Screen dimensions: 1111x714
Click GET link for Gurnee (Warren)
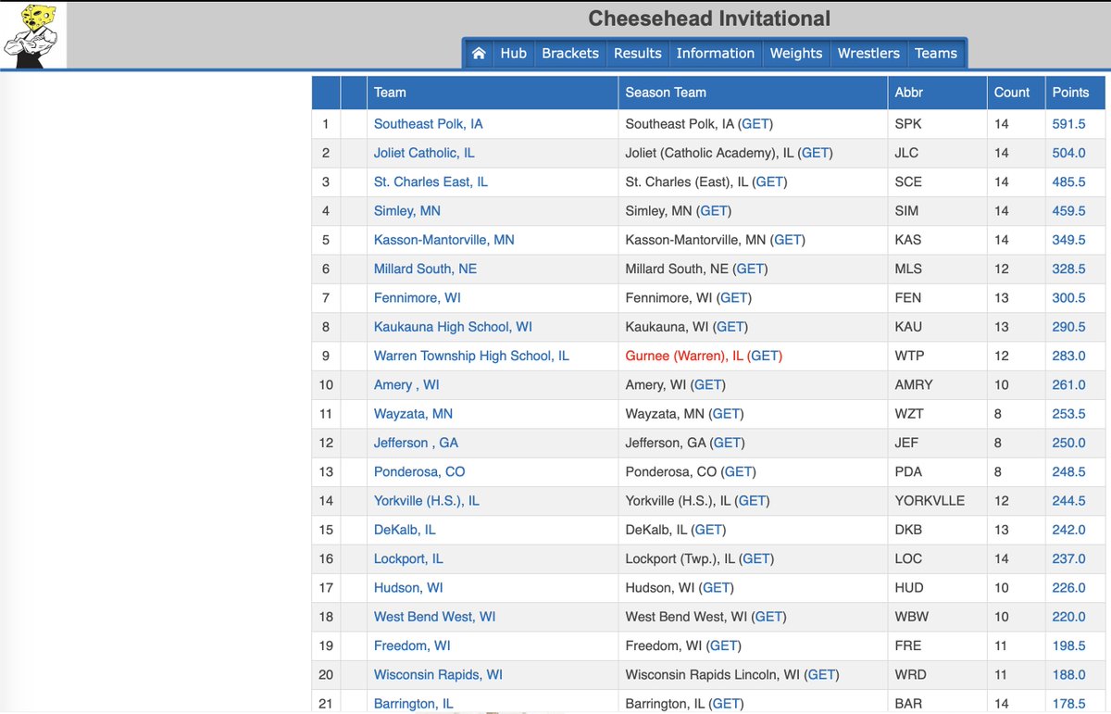coord(766,356)
